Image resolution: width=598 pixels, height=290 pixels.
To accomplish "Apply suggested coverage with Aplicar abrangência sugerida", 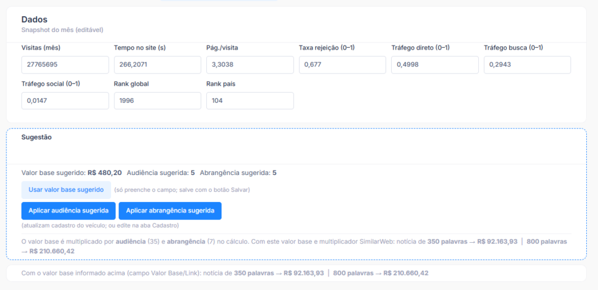I will pyautogui.click(x=170, y=211).
